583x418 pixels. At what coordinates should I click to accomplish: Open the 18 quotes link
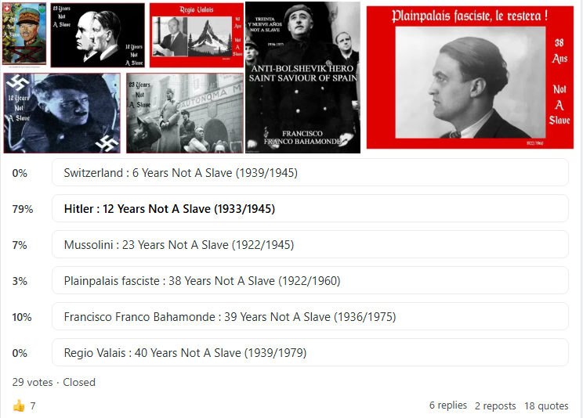click(546, 405)
